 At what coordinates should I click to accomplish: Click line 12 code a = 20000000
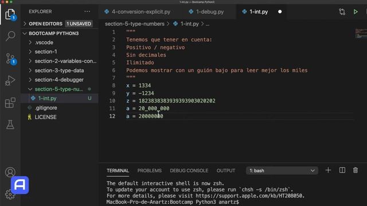click(145, 116)
